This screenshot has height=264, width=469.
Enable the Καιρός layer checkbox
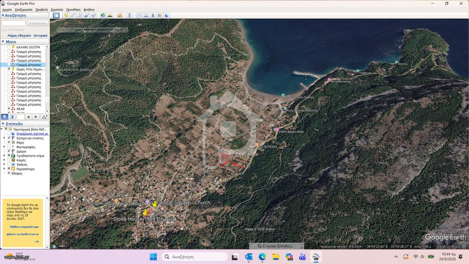pos(9,160)
